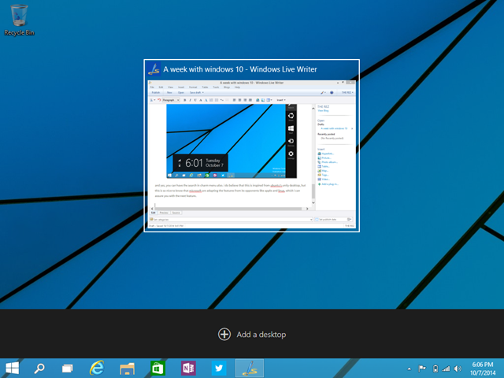
Task: Open the Action Center flag icon
Action: point(423,368)
